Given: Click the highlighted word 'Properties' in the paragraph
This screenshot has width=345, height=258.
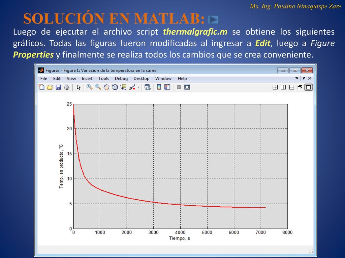Looking at the screenshot, I should 33,55.
